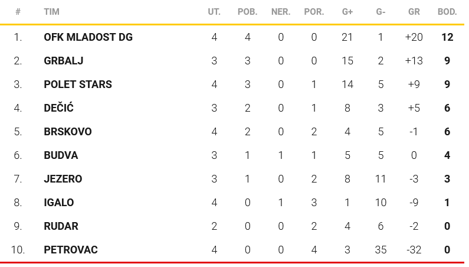Click the UT. column header
Image resolution: width=469 pixels, height=267 pixels.
pos(214,12)
